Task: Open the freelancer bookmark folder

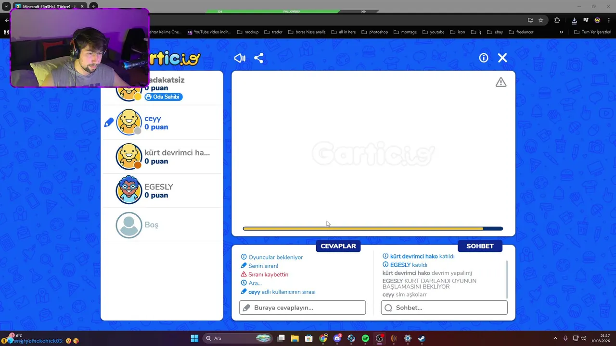Action: pos(521,32)
